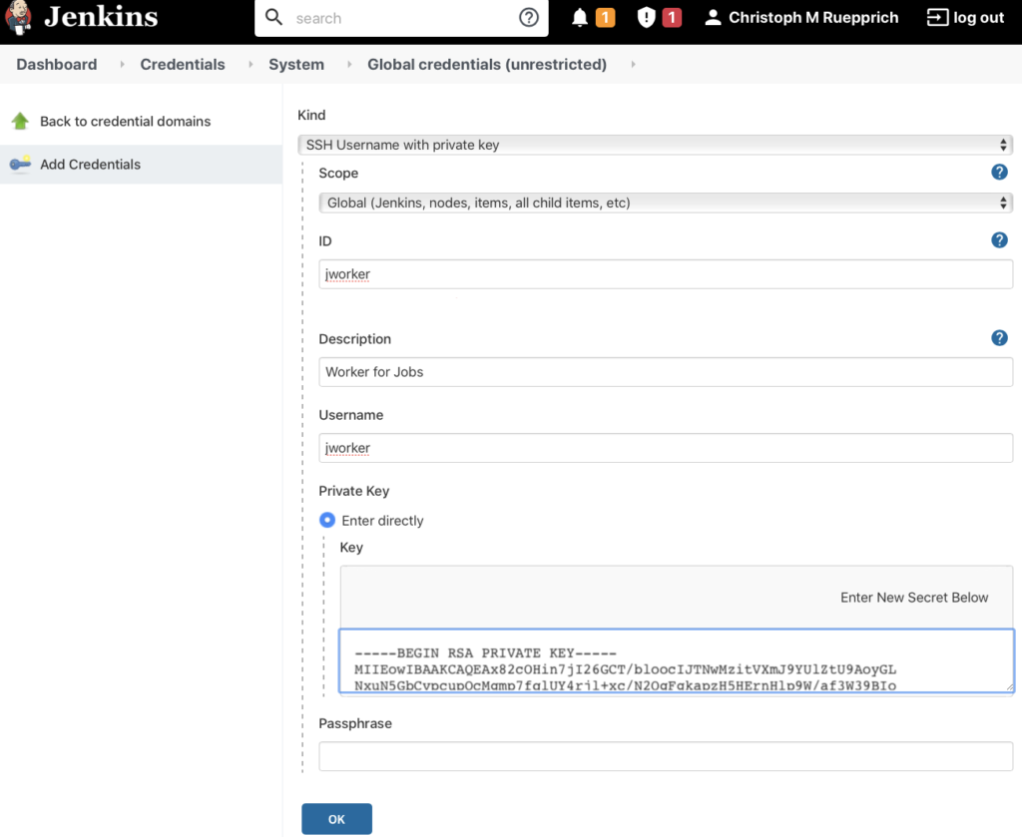Open Christoph M Ruepprich user link
The width and height of the screenshot is (1022, 837).
click(813, 18)
